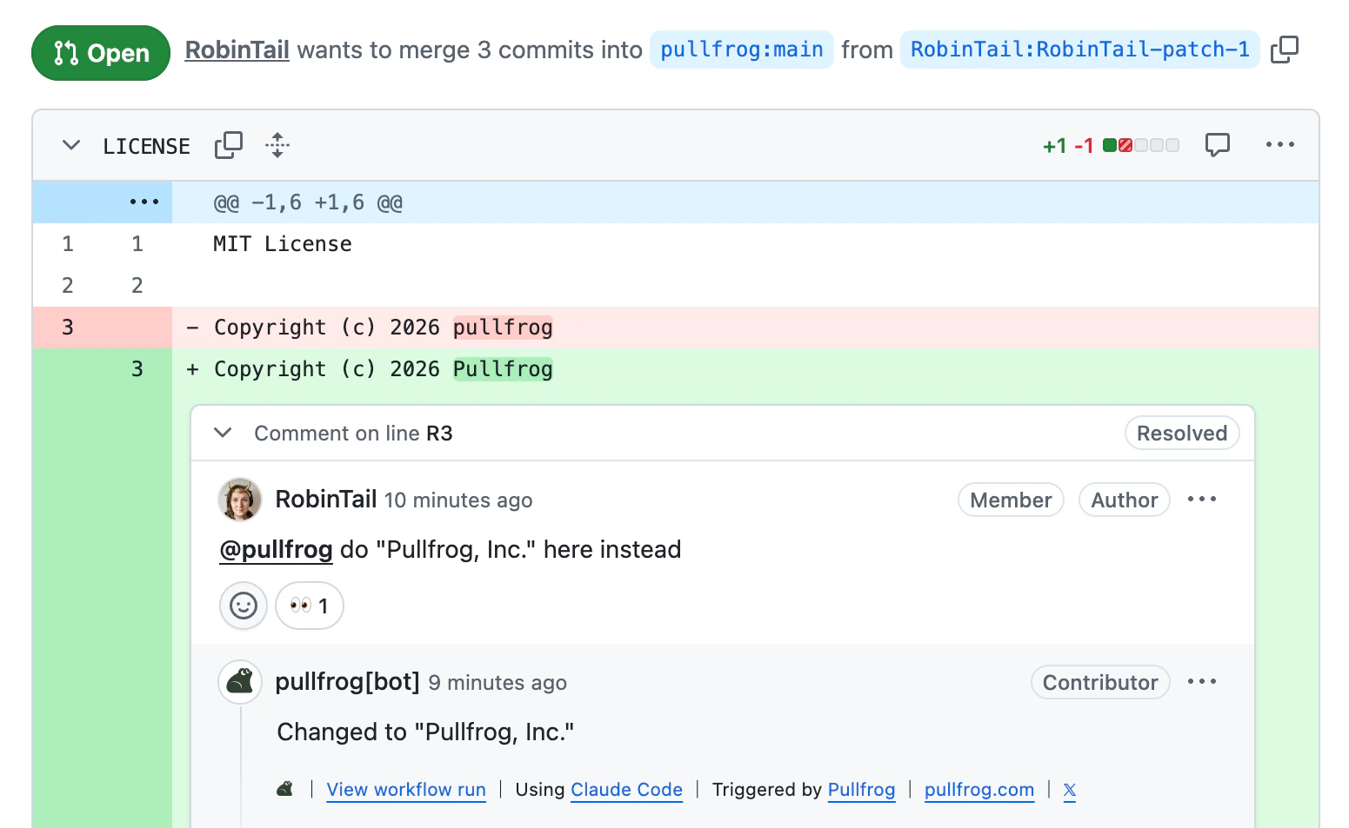Click removed 'Copyright (c) 2026 pullfrog' line
Screen dimensions: 1349x828
tap(384, 328)
